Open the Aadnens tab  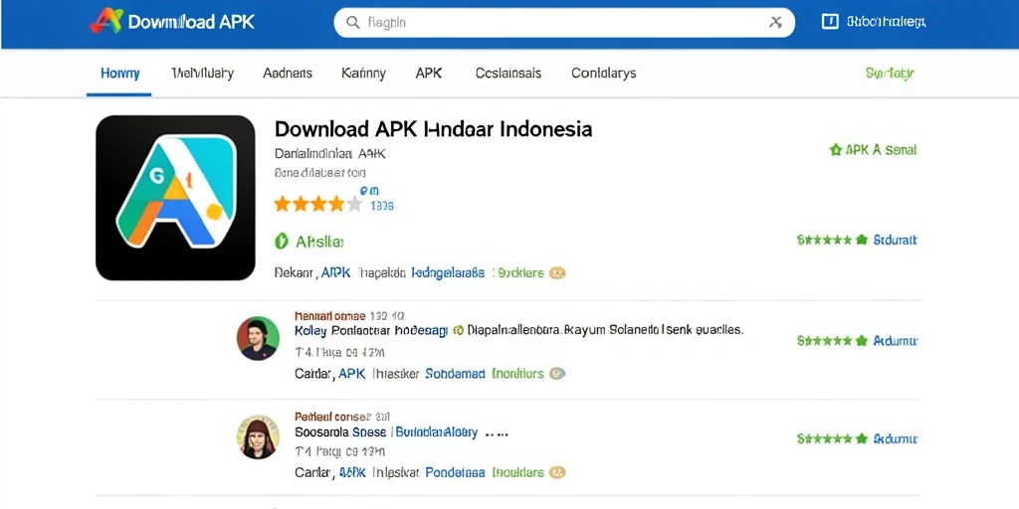pos(288,74)
